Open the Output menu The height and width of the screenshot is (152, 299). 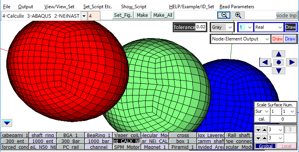[26, 7]
